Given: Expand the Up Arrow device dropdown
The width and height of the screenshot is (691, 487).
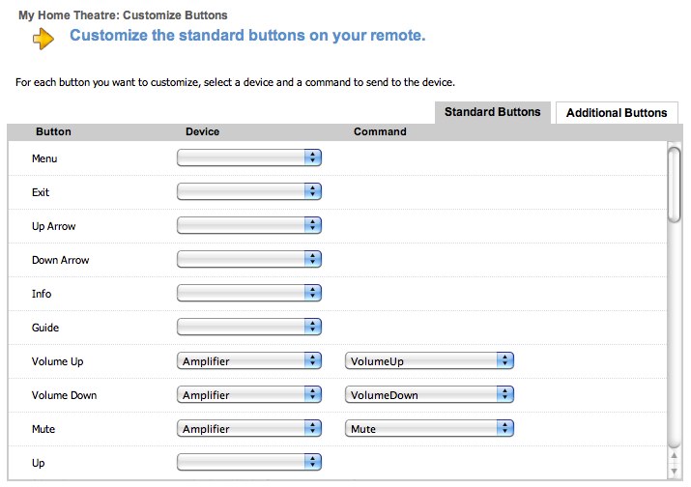Looking at the screenshot, I should pyautogui.click(x=249, y=225).
